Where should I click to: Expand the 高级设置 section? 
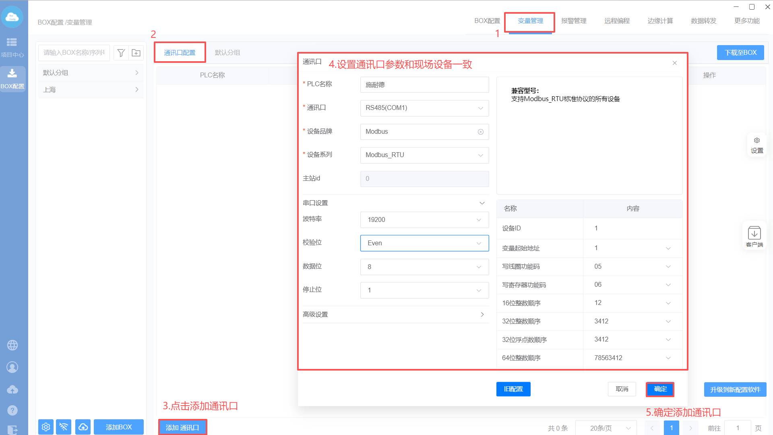pos(395,315)
